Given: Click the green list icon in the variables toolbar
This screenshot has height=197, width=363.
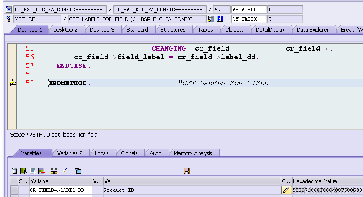Looking at the screenshot, I should click(23, 171).
